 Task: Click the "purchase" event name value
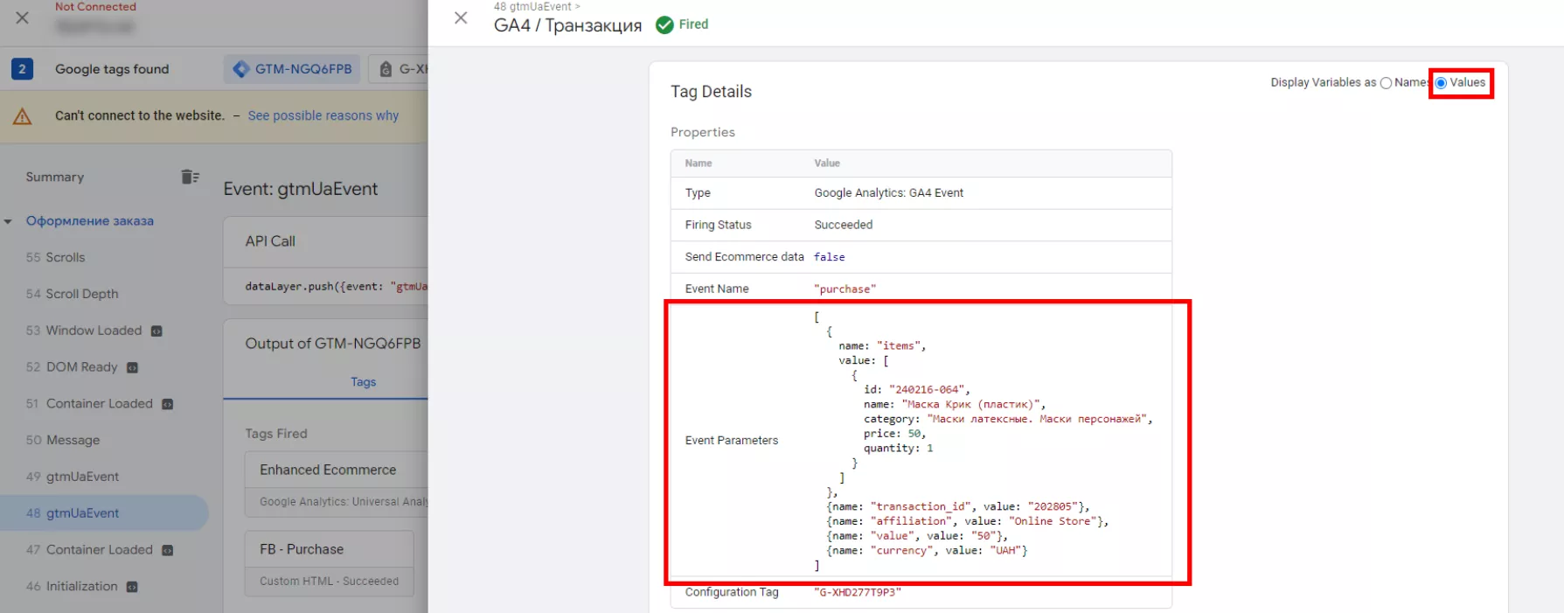[x=845, y=289]
